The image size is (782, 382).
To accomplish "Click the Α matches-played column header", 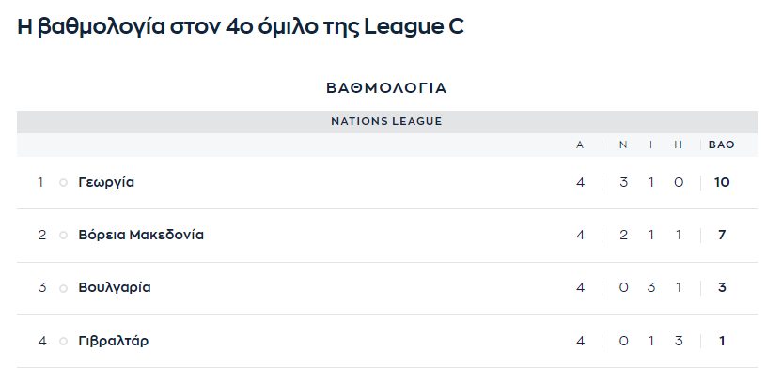I will [580, 145].
